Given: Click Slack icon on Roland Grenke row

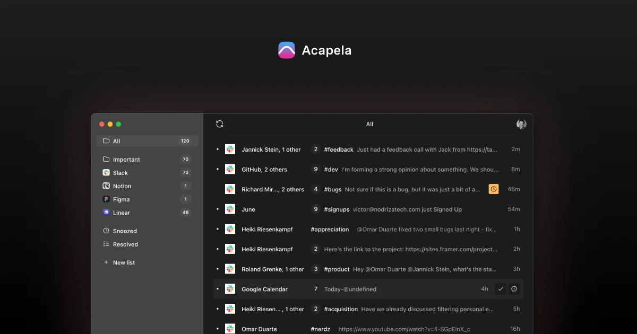Looking at the screenshot, I should click(x=230, y=269).
